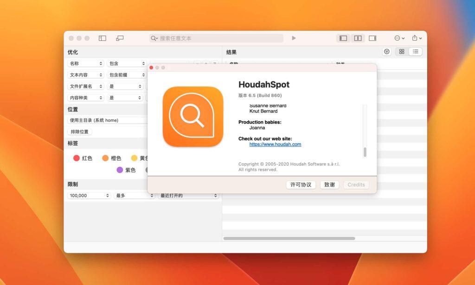This screenshot has height=285, width=475.
Task: Open the 包含前缀 condition dropdown
Action: point(126,74)
